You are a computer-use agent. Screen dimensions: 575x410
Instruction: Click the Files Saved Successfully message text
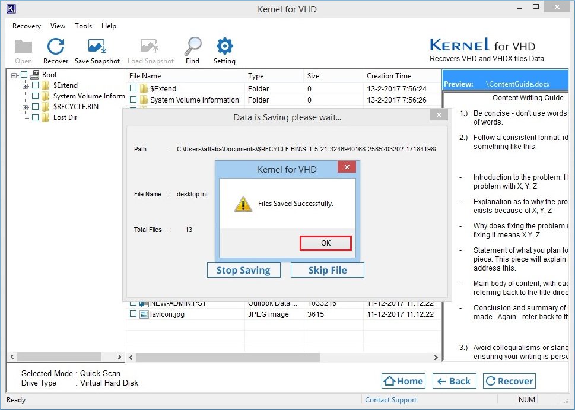point(296,204)
